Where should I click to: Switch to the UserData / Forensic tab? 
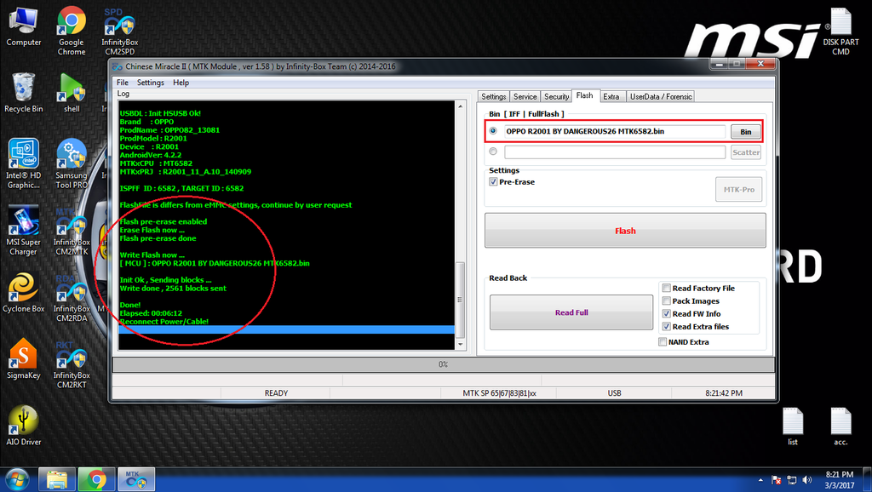661,96
